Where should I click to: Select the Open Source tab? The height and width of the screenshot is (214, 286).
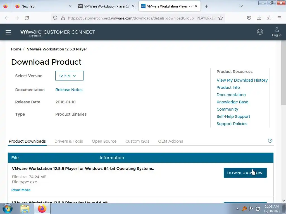click(x=104, y=141)
